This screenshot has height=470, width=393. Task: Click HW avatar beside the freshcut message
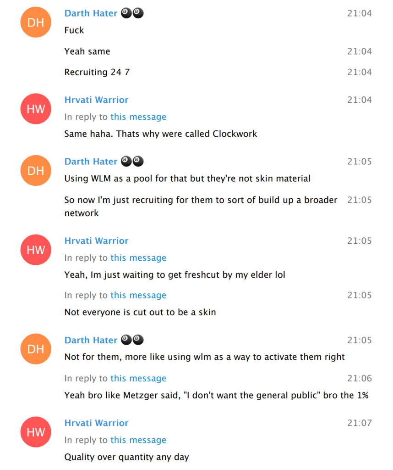pyautogui.click(x=36, y=250)
